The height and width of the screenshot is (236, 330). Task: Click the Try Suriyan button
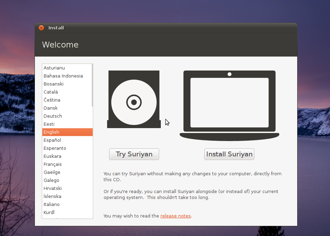[134, 154]
